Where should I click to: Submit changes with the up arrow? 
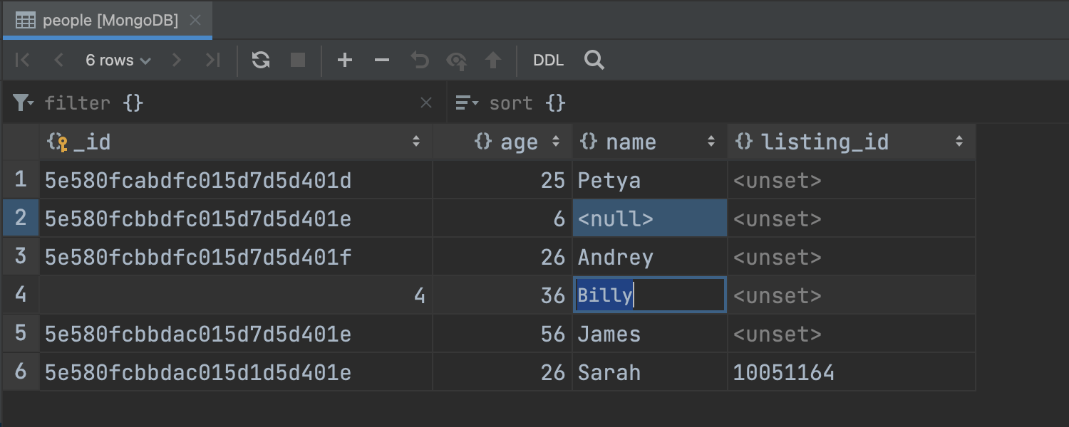click(x=493, y=60)
